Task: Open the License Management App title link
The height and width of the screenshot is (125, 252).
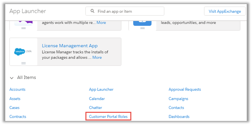Action: tap(70, 46)
